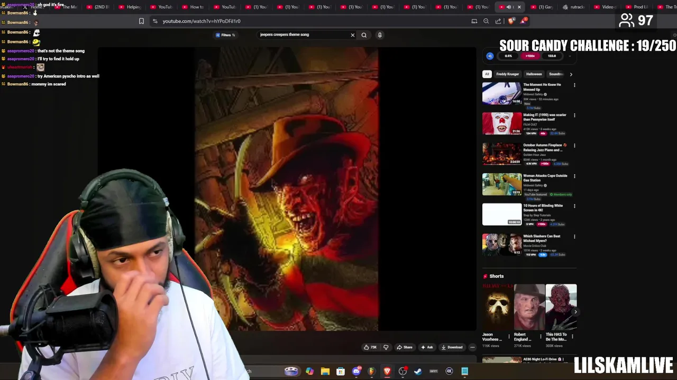Viewport: 677px width, 380px height.
Task: Open 'October Autumn Fireplace' video thumbnail
Action: (501, 154)
